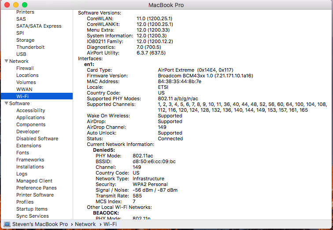The width and height of the screenshot is (333, 230).
Task: Click the Denied5 network name
Action: click(104, 150)
